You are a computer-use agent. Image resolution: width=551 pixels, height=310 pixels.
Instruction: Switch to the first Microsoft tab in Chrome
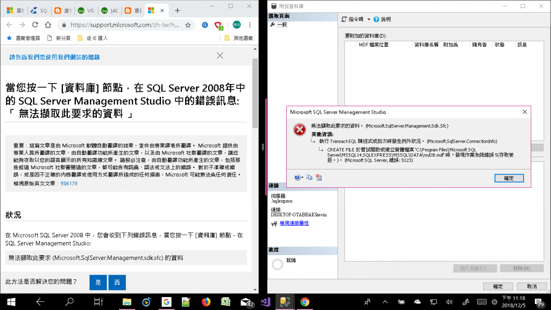[15, 11]
